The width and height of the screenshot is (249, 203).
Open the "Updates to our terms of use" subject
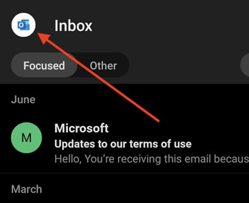[123, 144]
